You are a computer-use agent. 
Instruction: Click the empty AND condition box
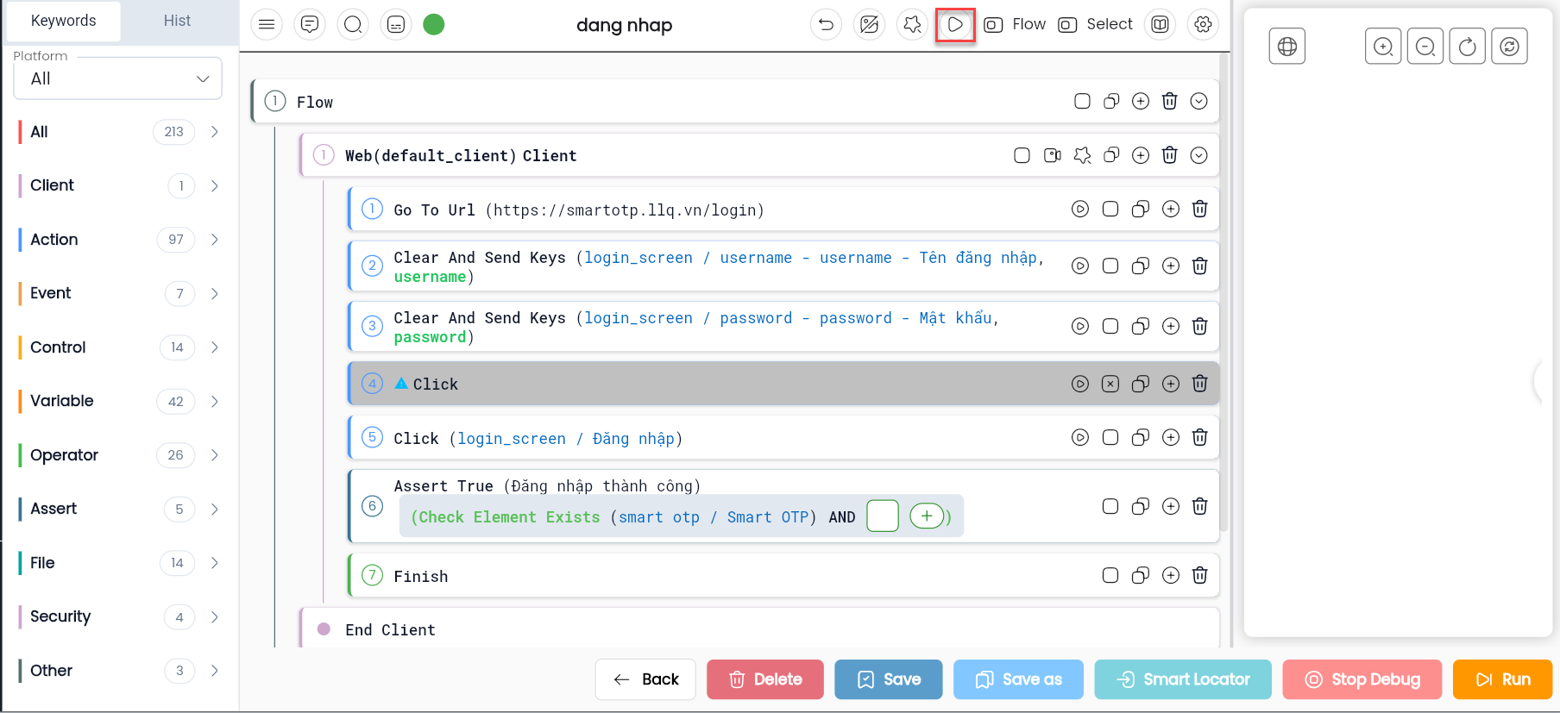coord(883,516)
